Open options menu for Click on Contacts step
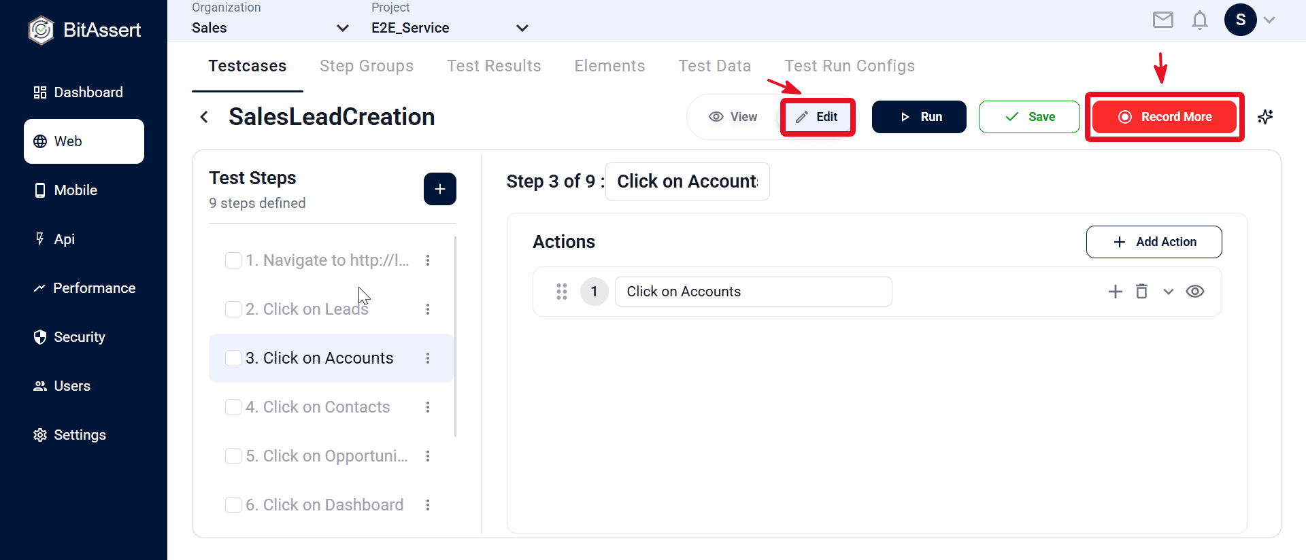Viewport: 1306px width, 560px height. coord(428,407)
